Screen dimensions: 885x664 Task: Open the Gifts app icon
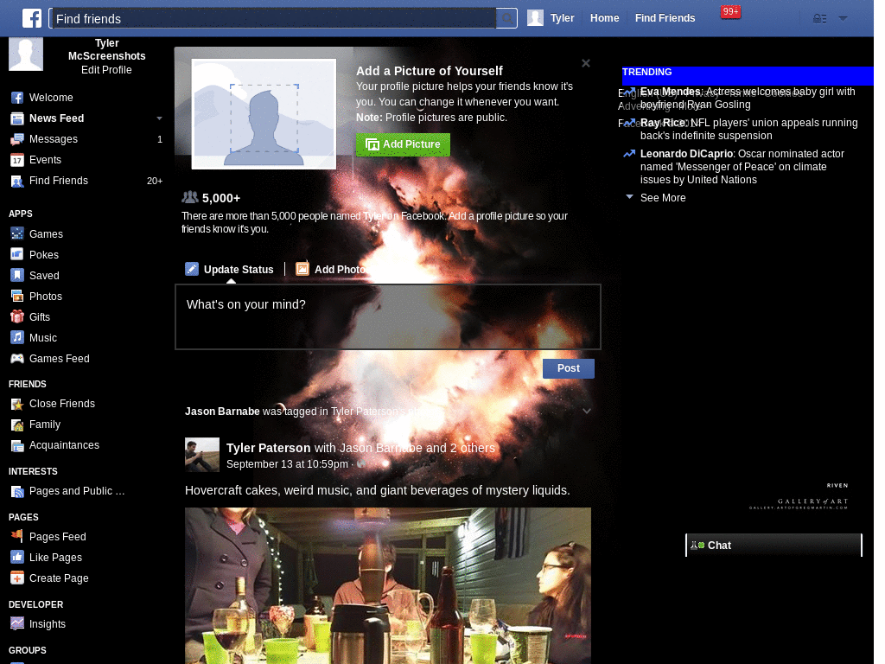coord(17,316)
